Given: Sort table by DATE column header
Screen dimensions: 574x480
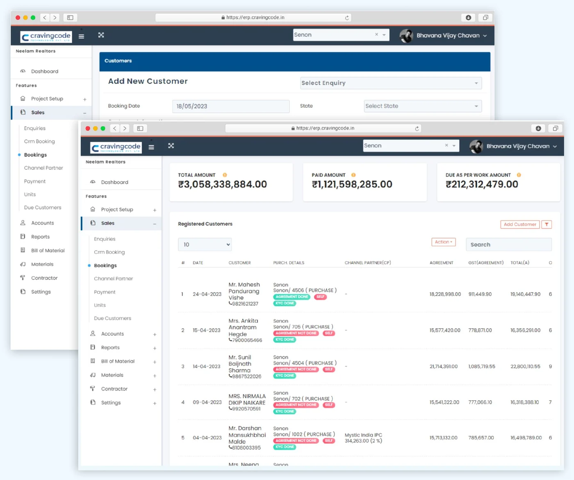Looking at the screenshot, I should point(198,263).
